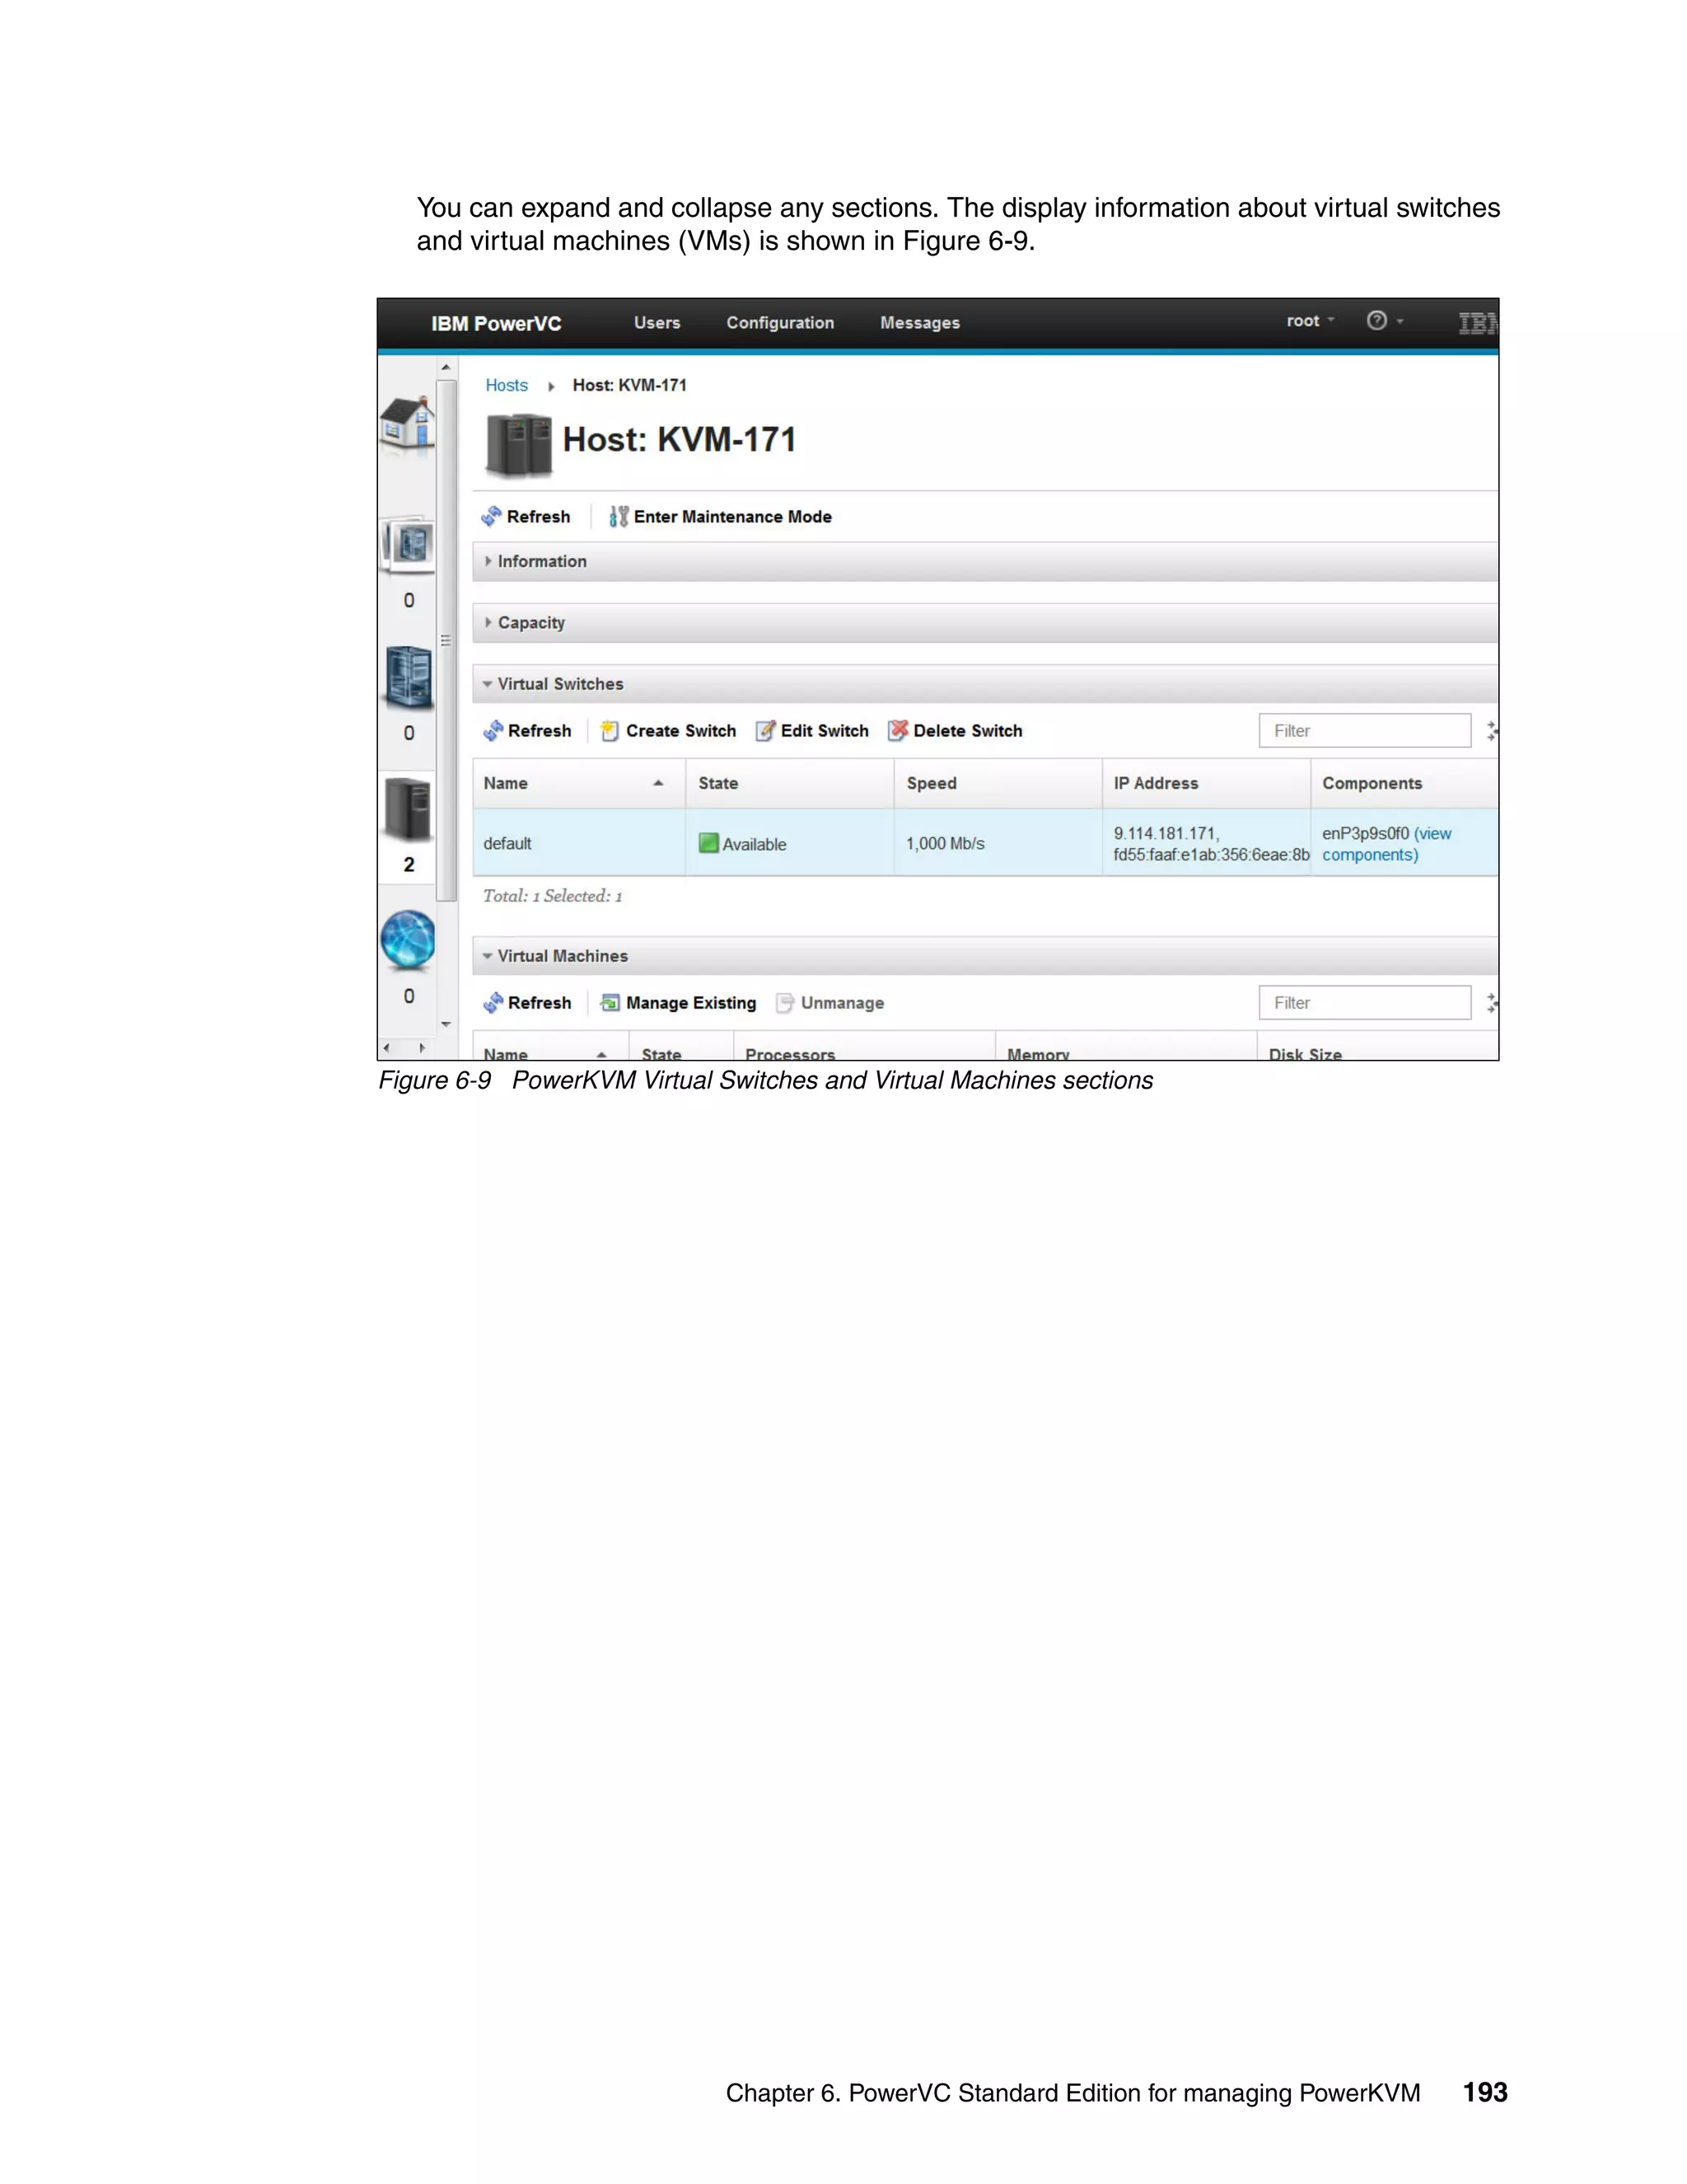The height and width of the screenshot is (2184, 1687).
Task: Select the default switch row
Action: [985, 843]
